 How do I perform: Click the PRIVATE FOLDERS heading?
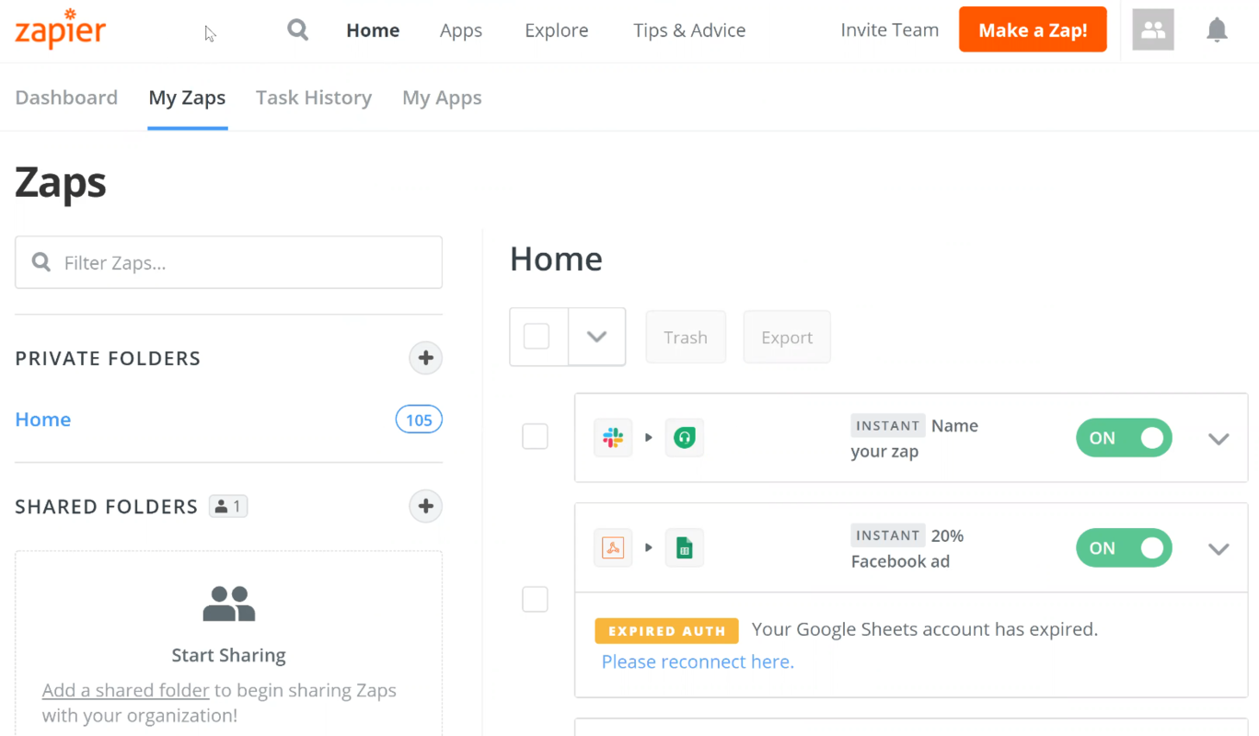(108, 359)
